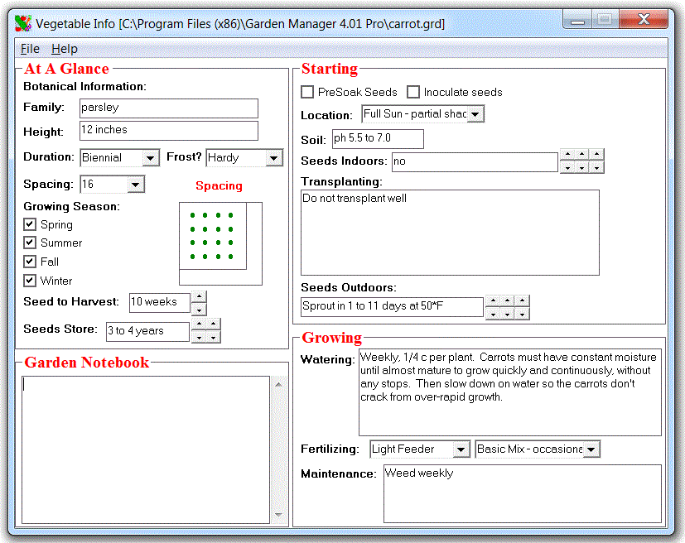Click the first up arrow beside Seeds Outdoors

(x=493, y=300)
